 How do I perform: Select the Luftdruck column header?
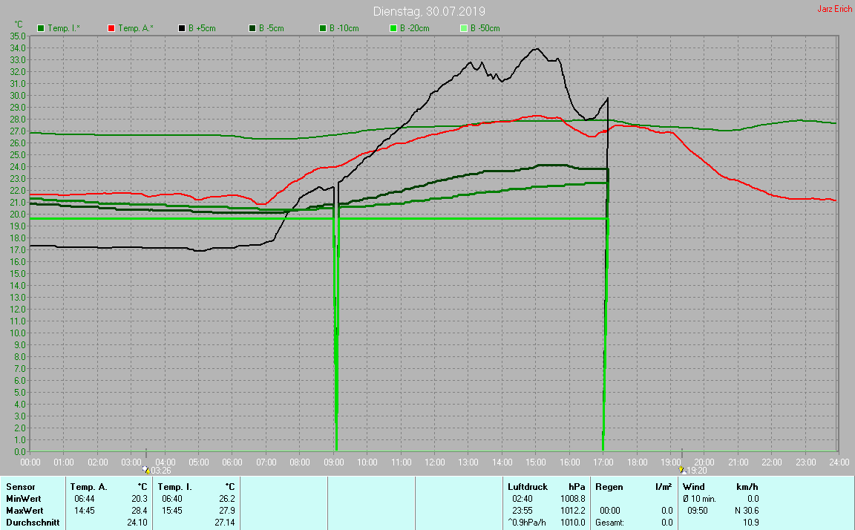[x=528, y=487]
